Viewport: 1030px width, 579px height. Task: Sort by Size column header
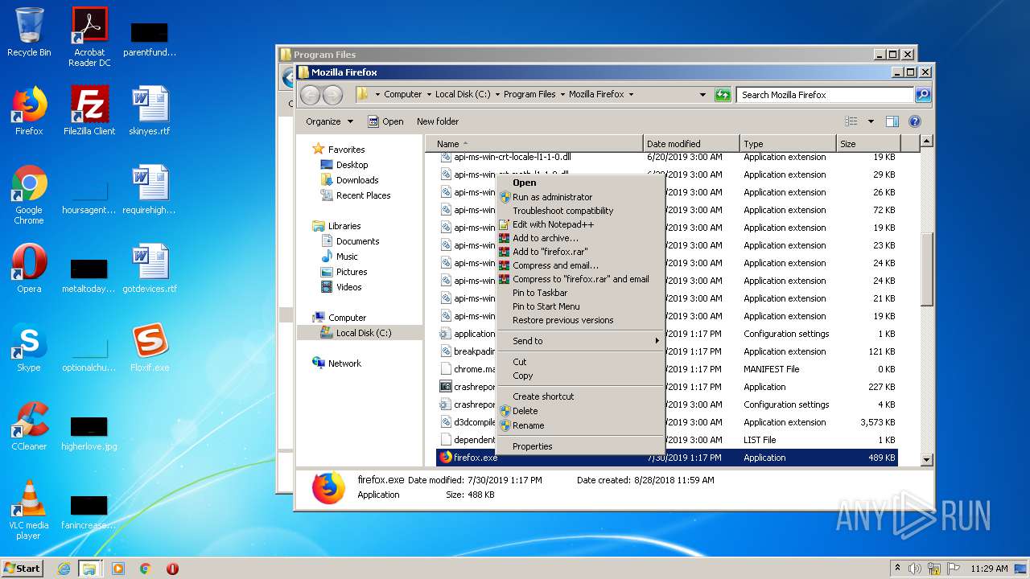pyautogui.click(x=867, y=144)
